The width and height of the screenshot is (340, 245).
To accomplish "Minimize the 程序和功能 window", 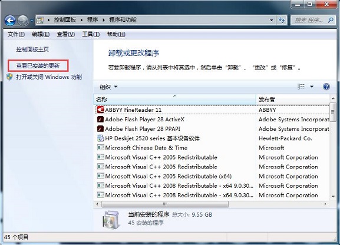I will pyautogui.click(x=298, y=4).
